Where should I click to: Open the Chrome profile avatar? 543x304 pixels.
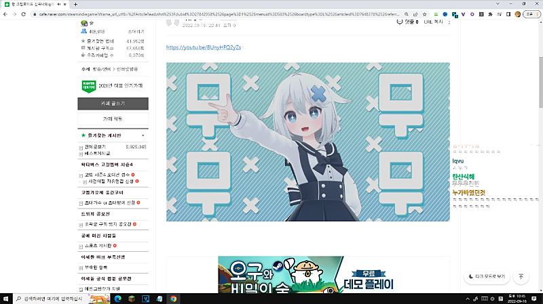click(518, 14)
